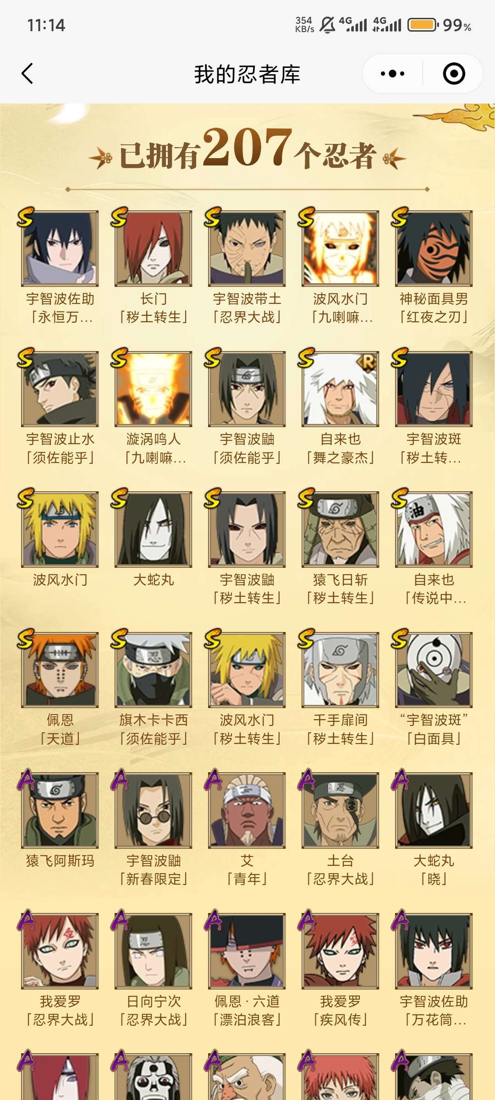Open the 宇智波佐助「永恒万…」 ninja portrait
Image resolution: width=495 pixels, height=1100 pixels.
click(60, 248)
